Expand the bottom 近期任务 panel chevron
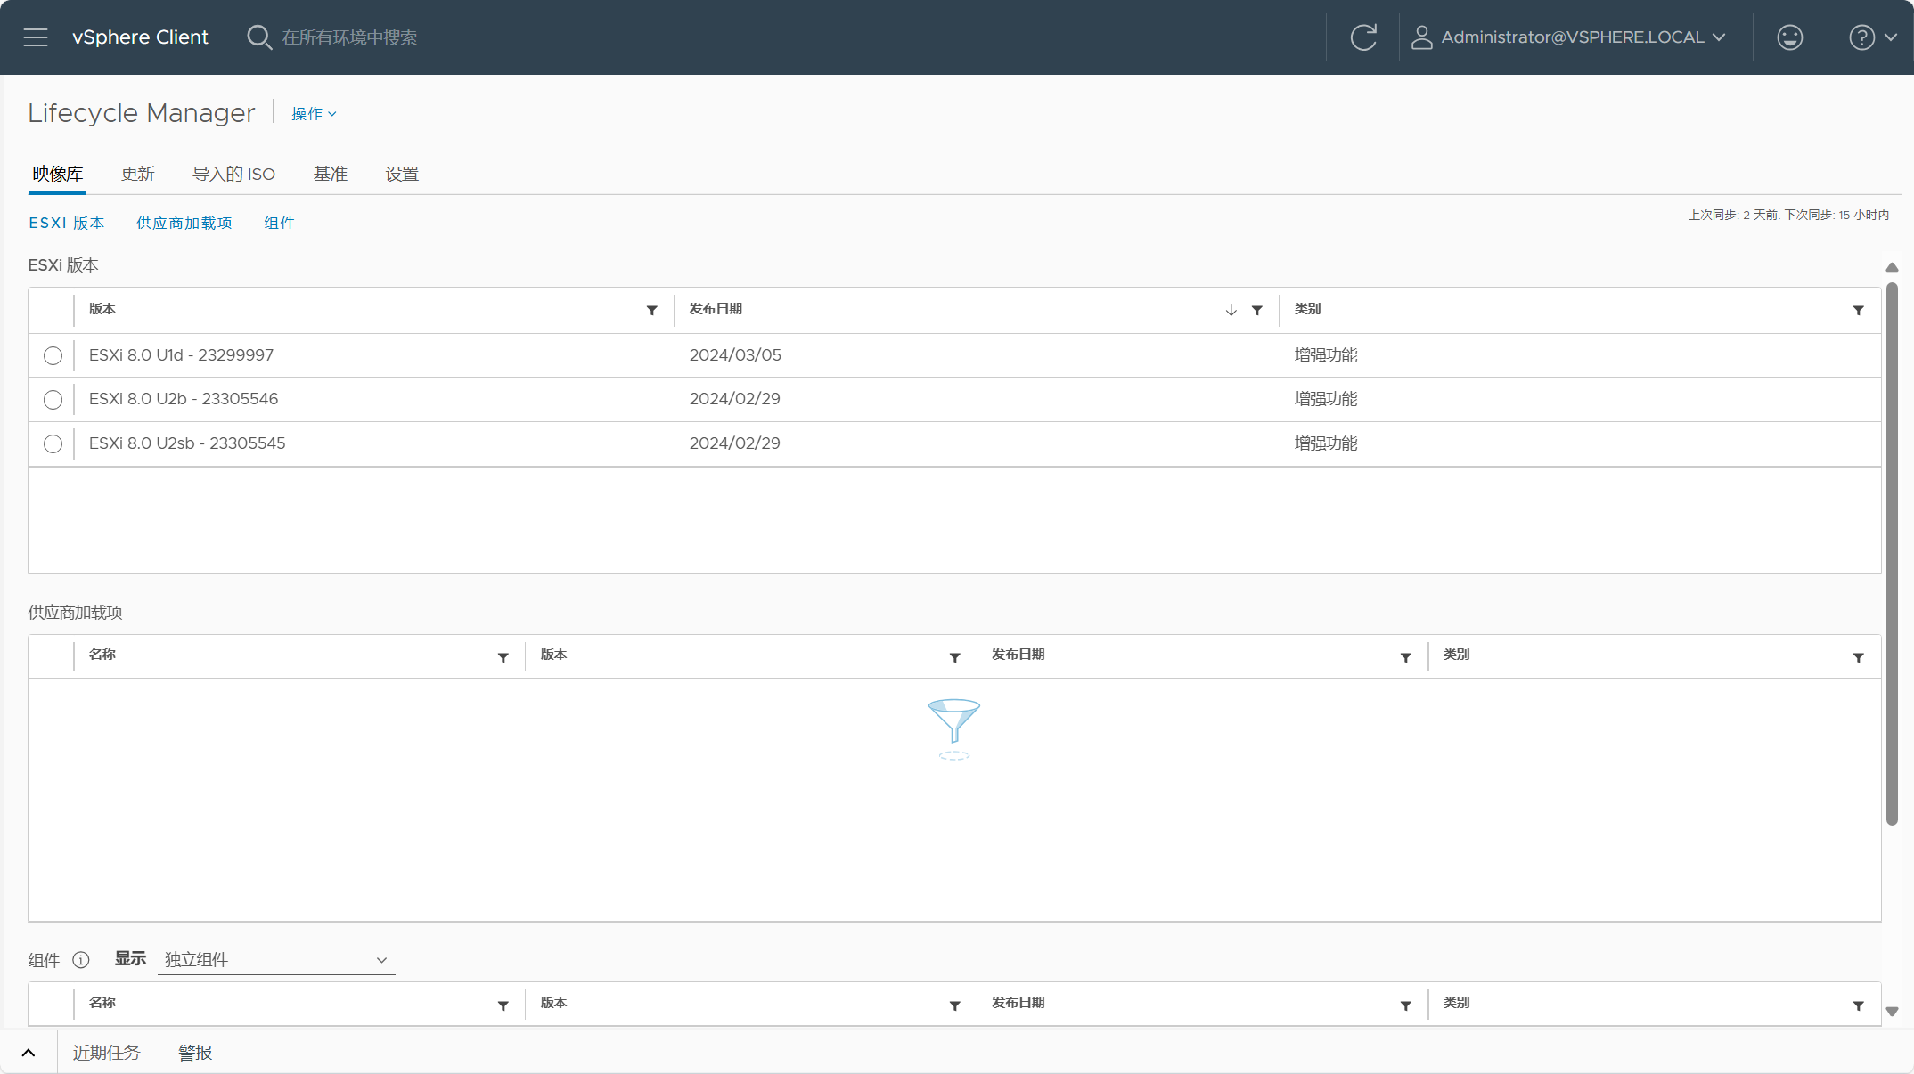The image size is (1914, 1074). coord(29,1053)
